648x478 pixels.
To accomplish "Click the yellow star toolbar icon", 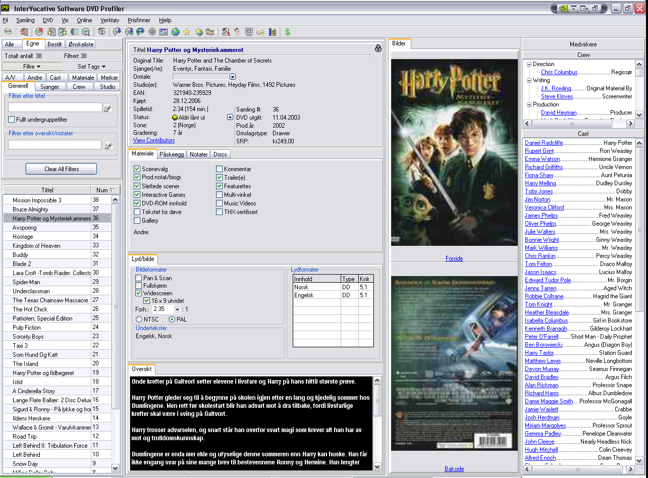I will pos(187,32).
